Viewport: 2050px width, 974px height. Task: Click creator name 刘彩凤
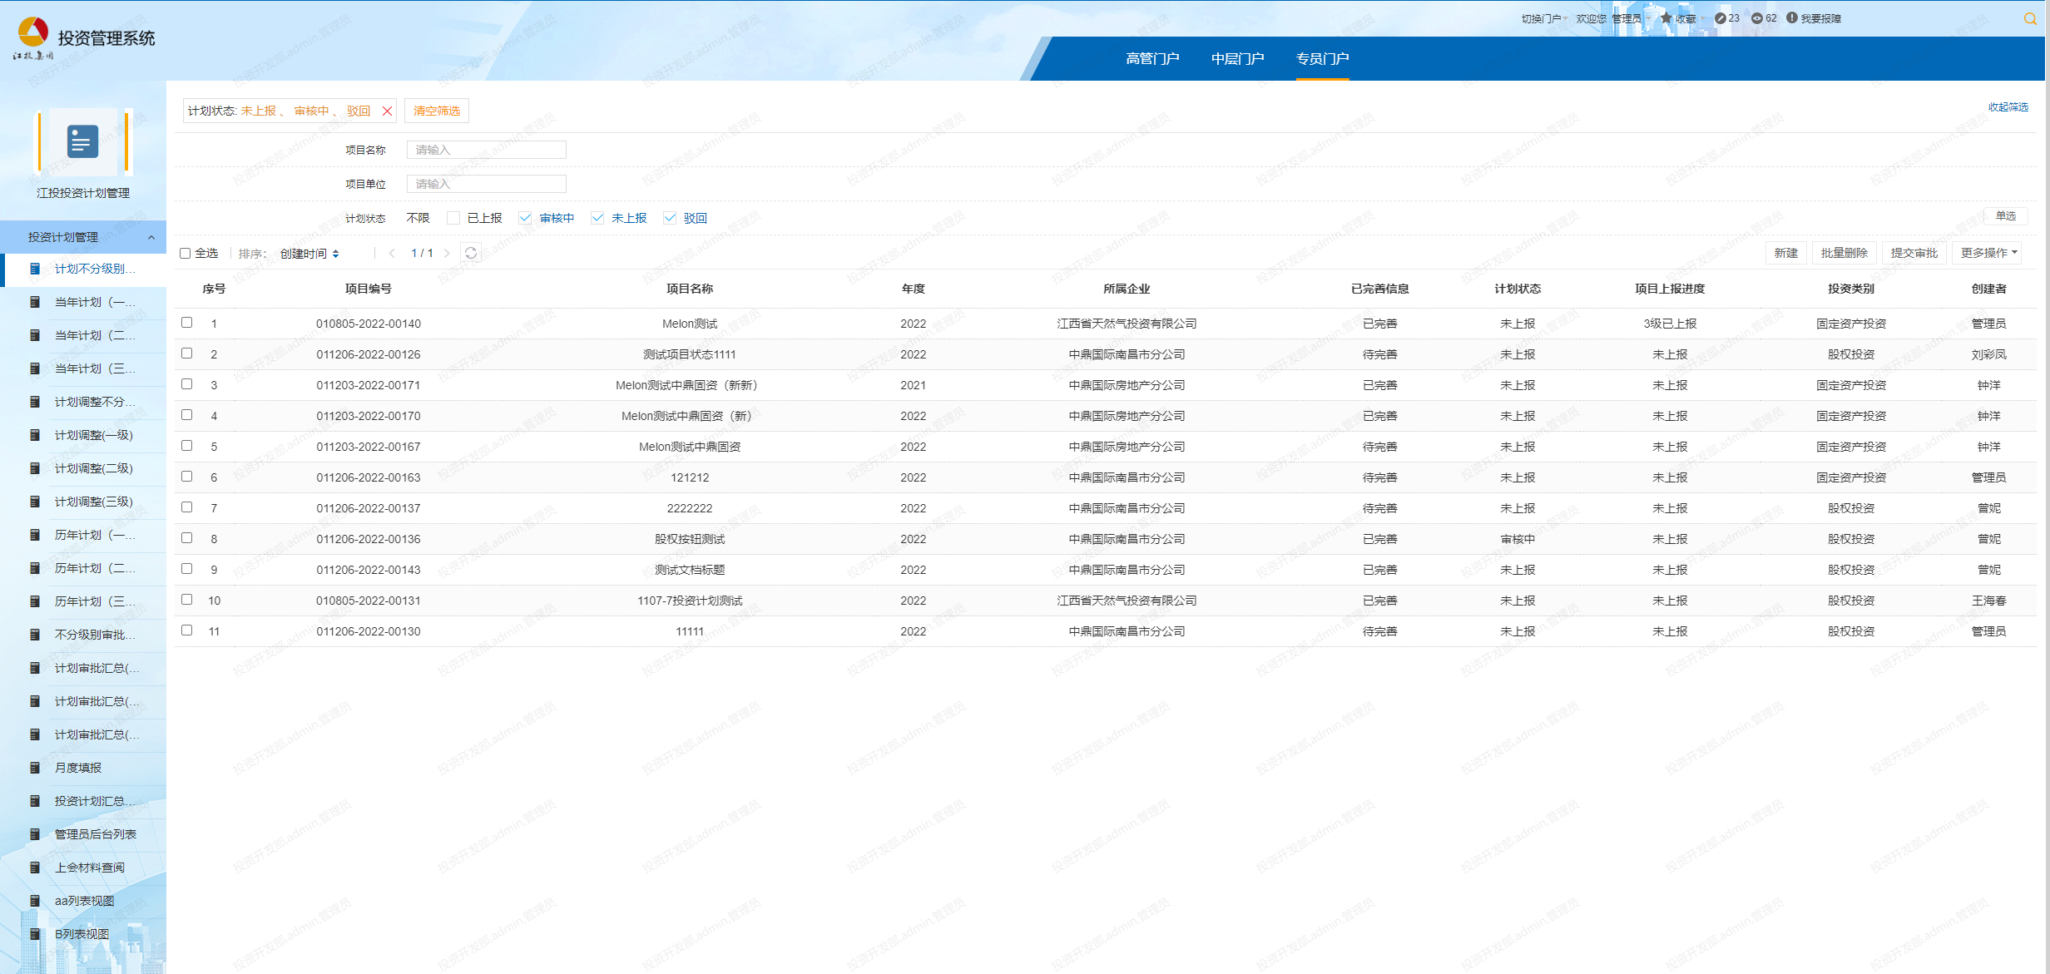[x=1988, y=354]
